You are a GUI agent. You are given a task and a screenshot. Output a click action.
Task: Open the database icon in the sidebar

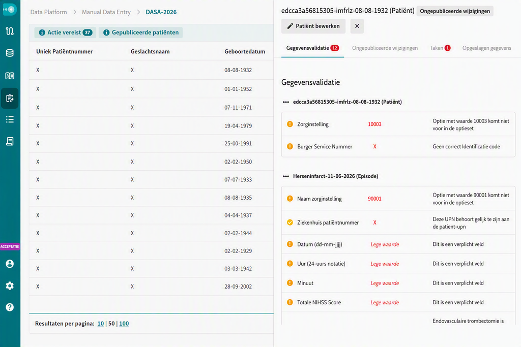pos(10,53)
